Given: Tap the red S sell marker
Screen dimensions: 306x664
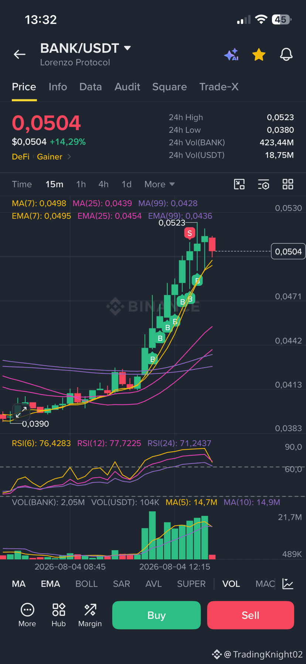Looking at the screenshot, I should click(x=190, y=233).
